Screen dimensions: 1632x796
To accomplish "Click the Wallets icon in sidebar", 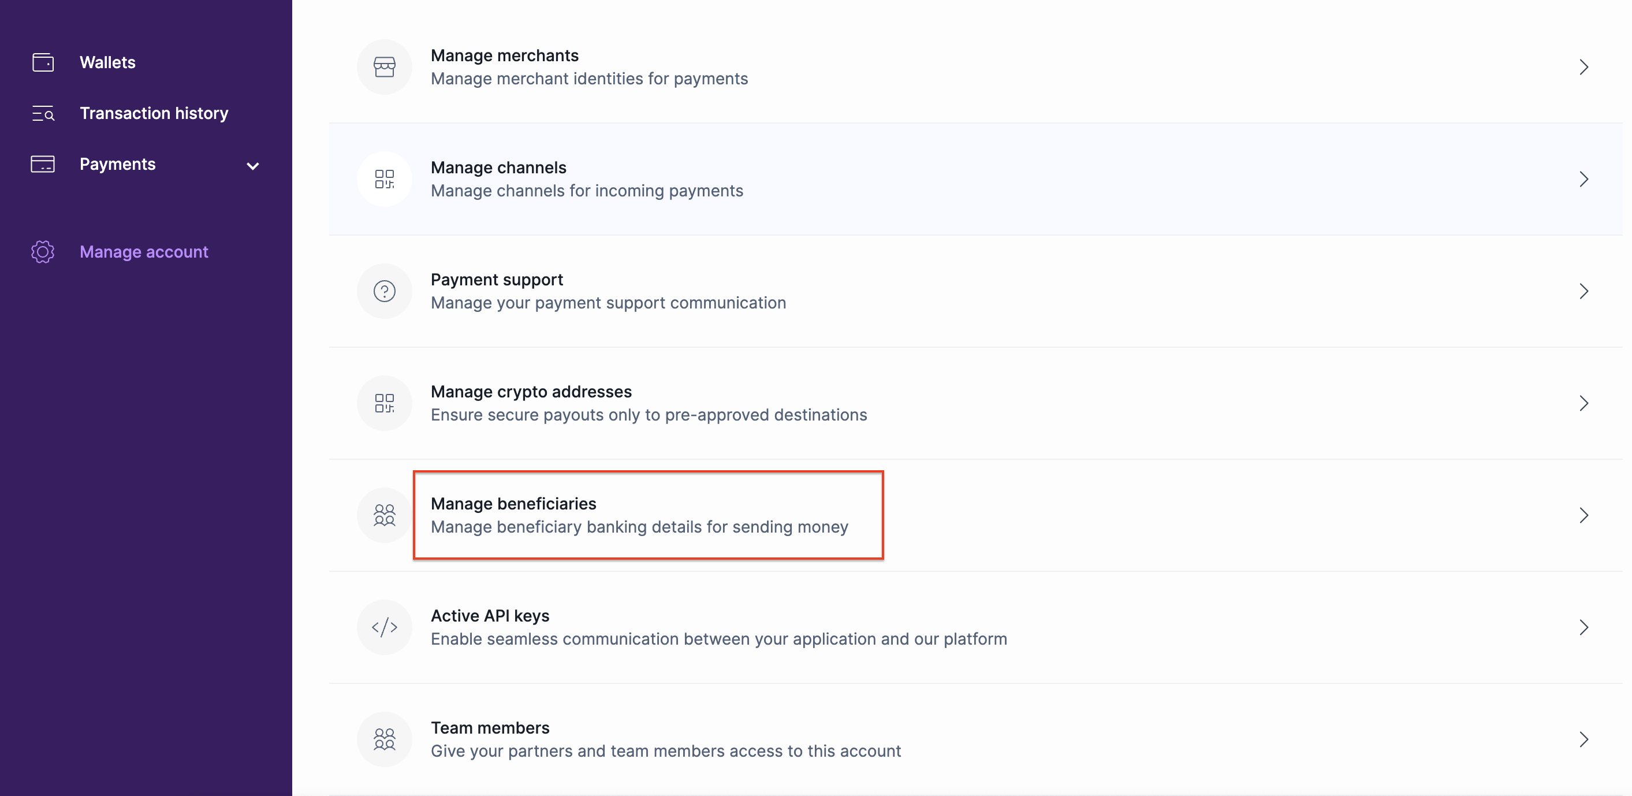I will [x=43, y=62].
